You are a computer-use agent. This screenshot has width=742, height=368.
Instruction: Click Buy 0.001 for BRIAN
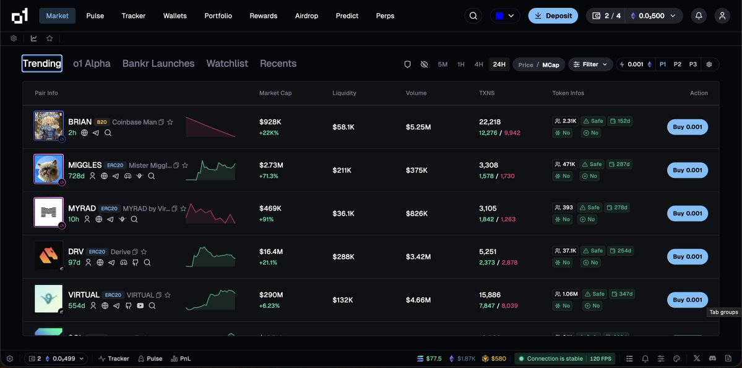point(688,127)
